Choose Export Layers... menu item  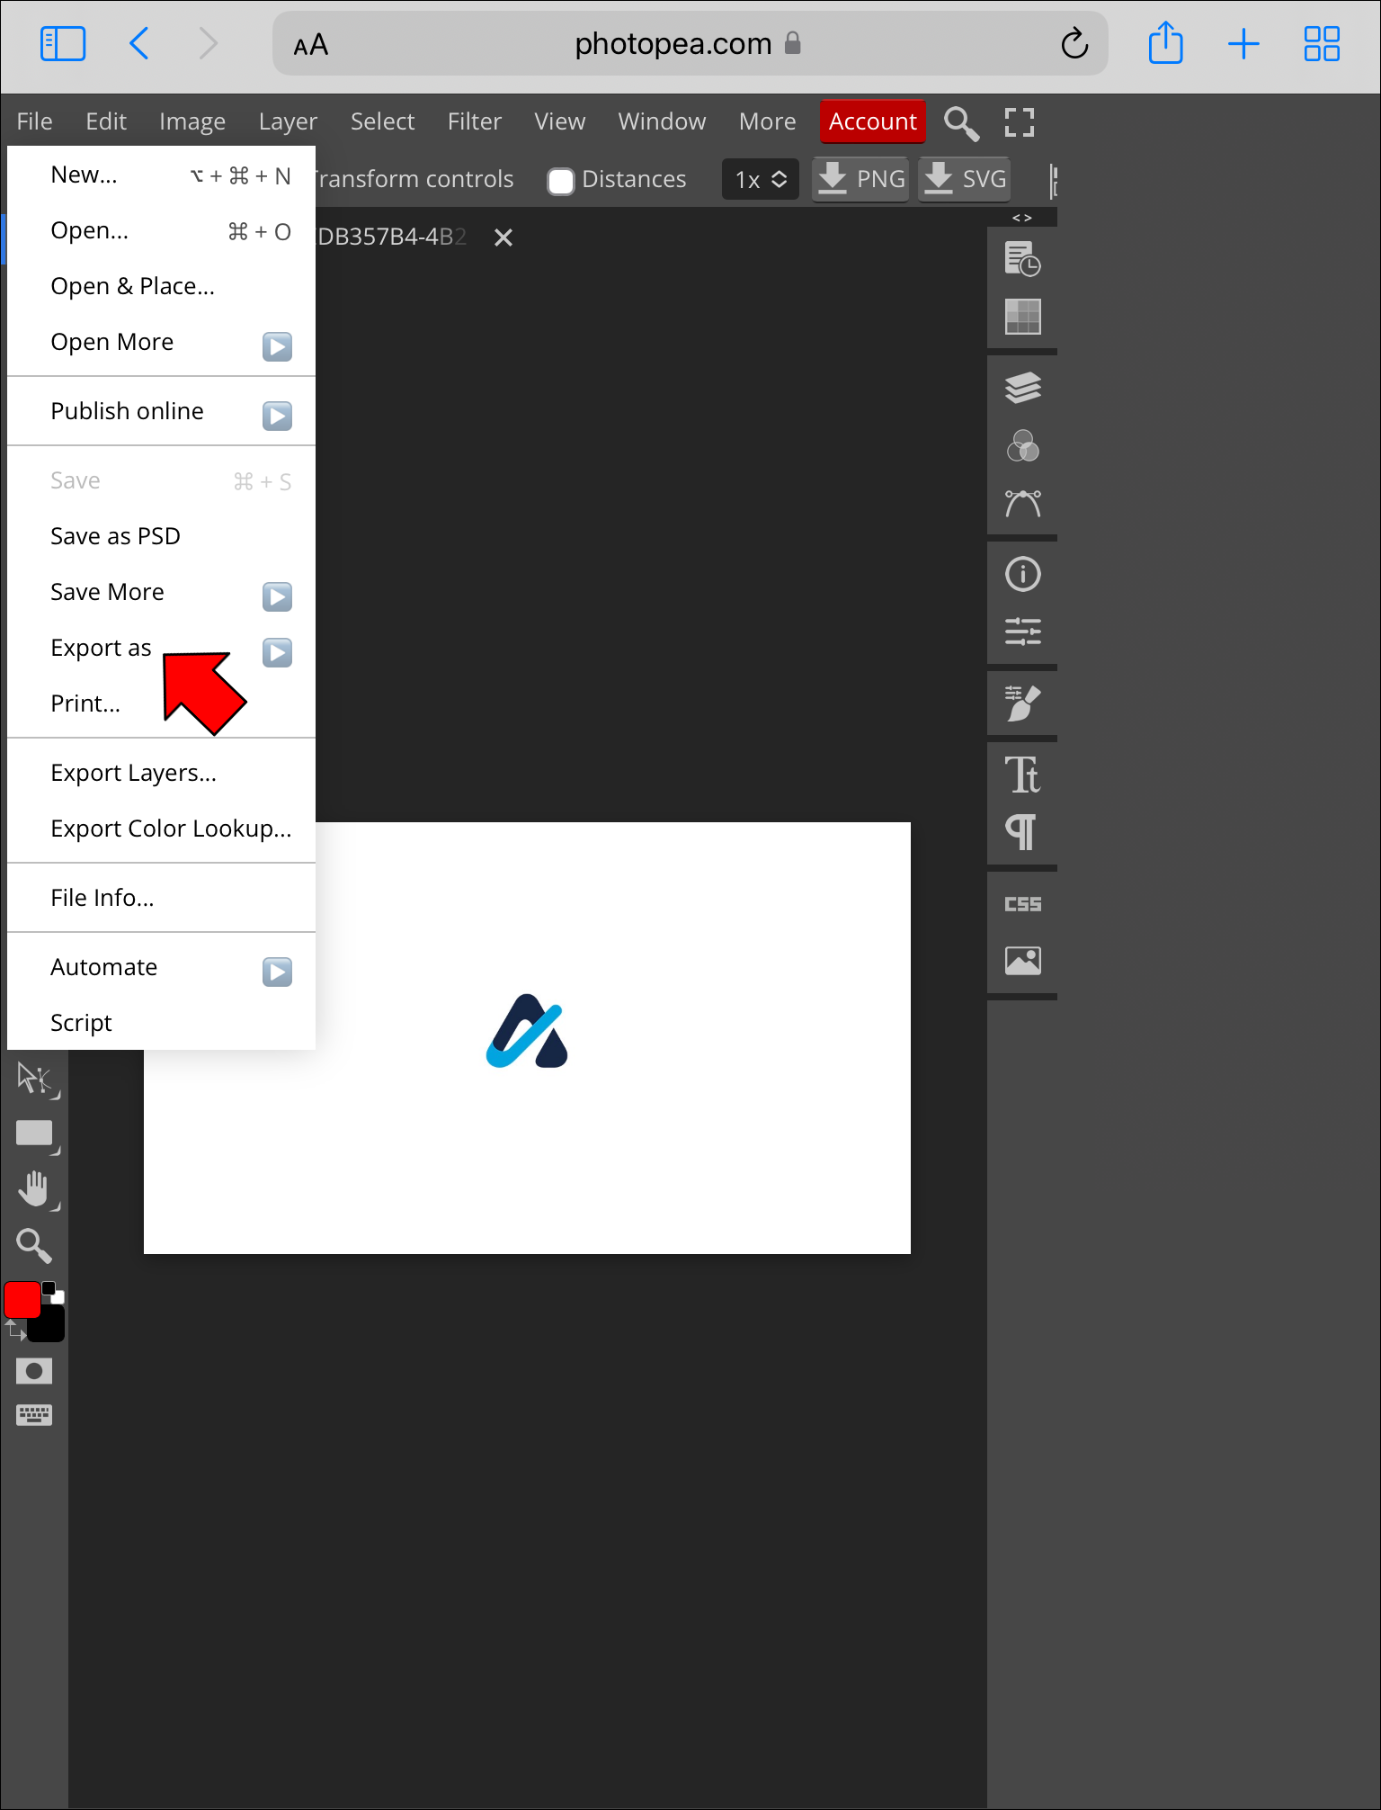coord(161,773)
